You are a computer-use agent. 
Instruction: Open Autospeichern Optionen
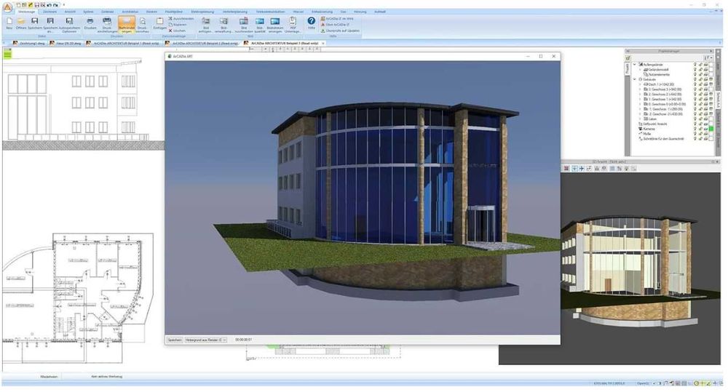click(x=69, y=24)
